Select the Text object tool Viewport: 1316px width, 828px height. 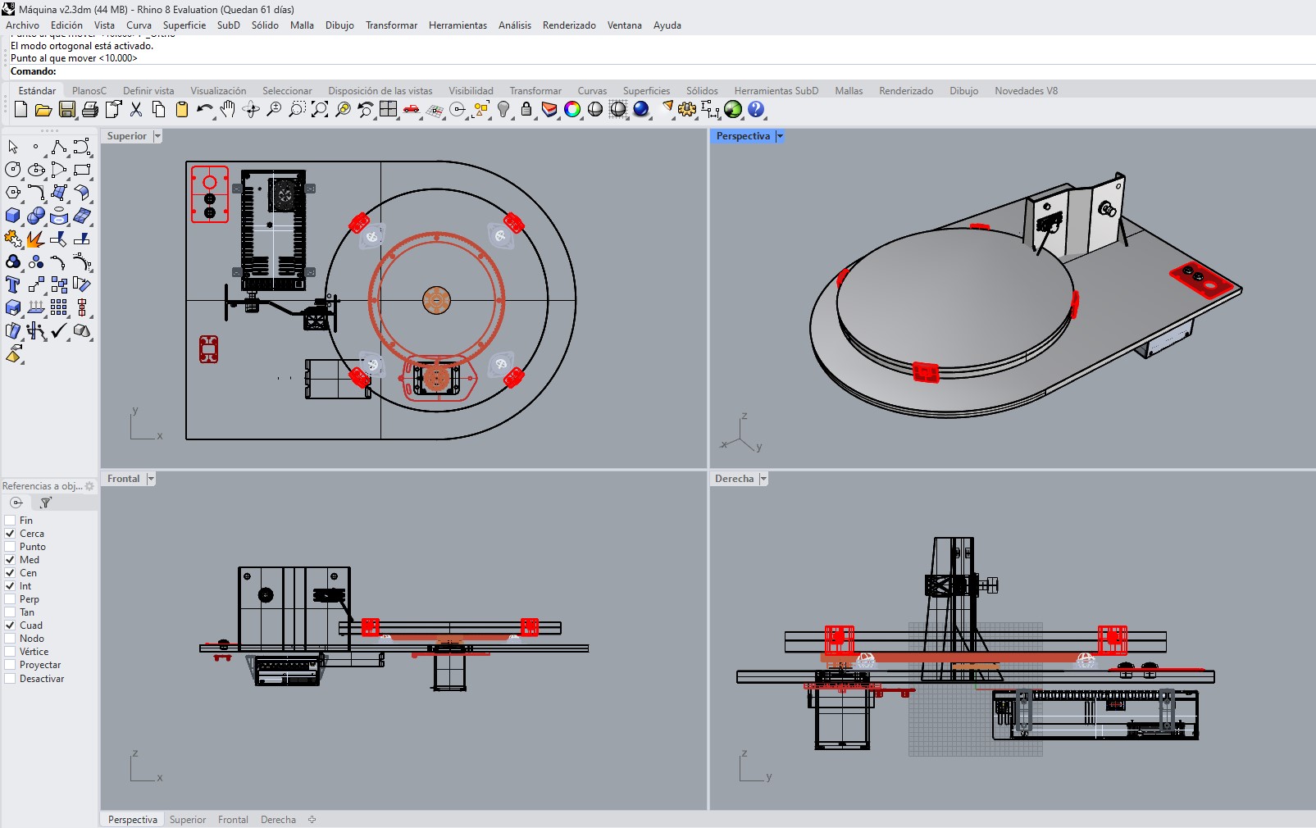pyautogui.click(x=13, y=284)
